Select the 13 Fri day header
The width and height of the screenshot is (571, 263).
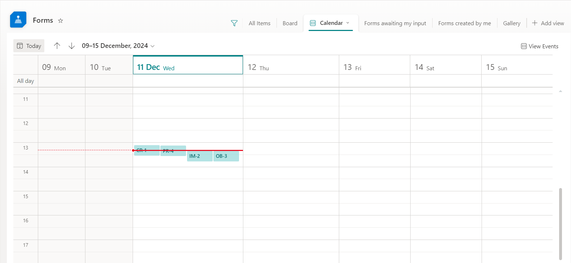pyautogui.click(x=375, y=65)
